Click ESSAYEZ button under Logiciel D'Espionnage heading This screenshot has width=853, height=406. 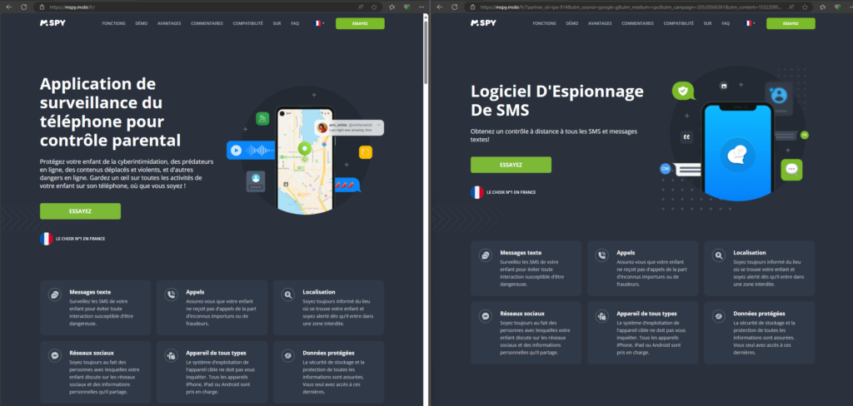(511, 165)
